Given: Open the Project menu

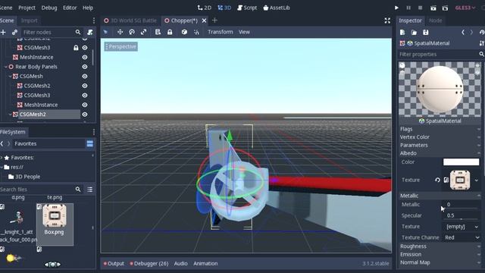Looking at the screenshot, I should [x=27, y=8].
